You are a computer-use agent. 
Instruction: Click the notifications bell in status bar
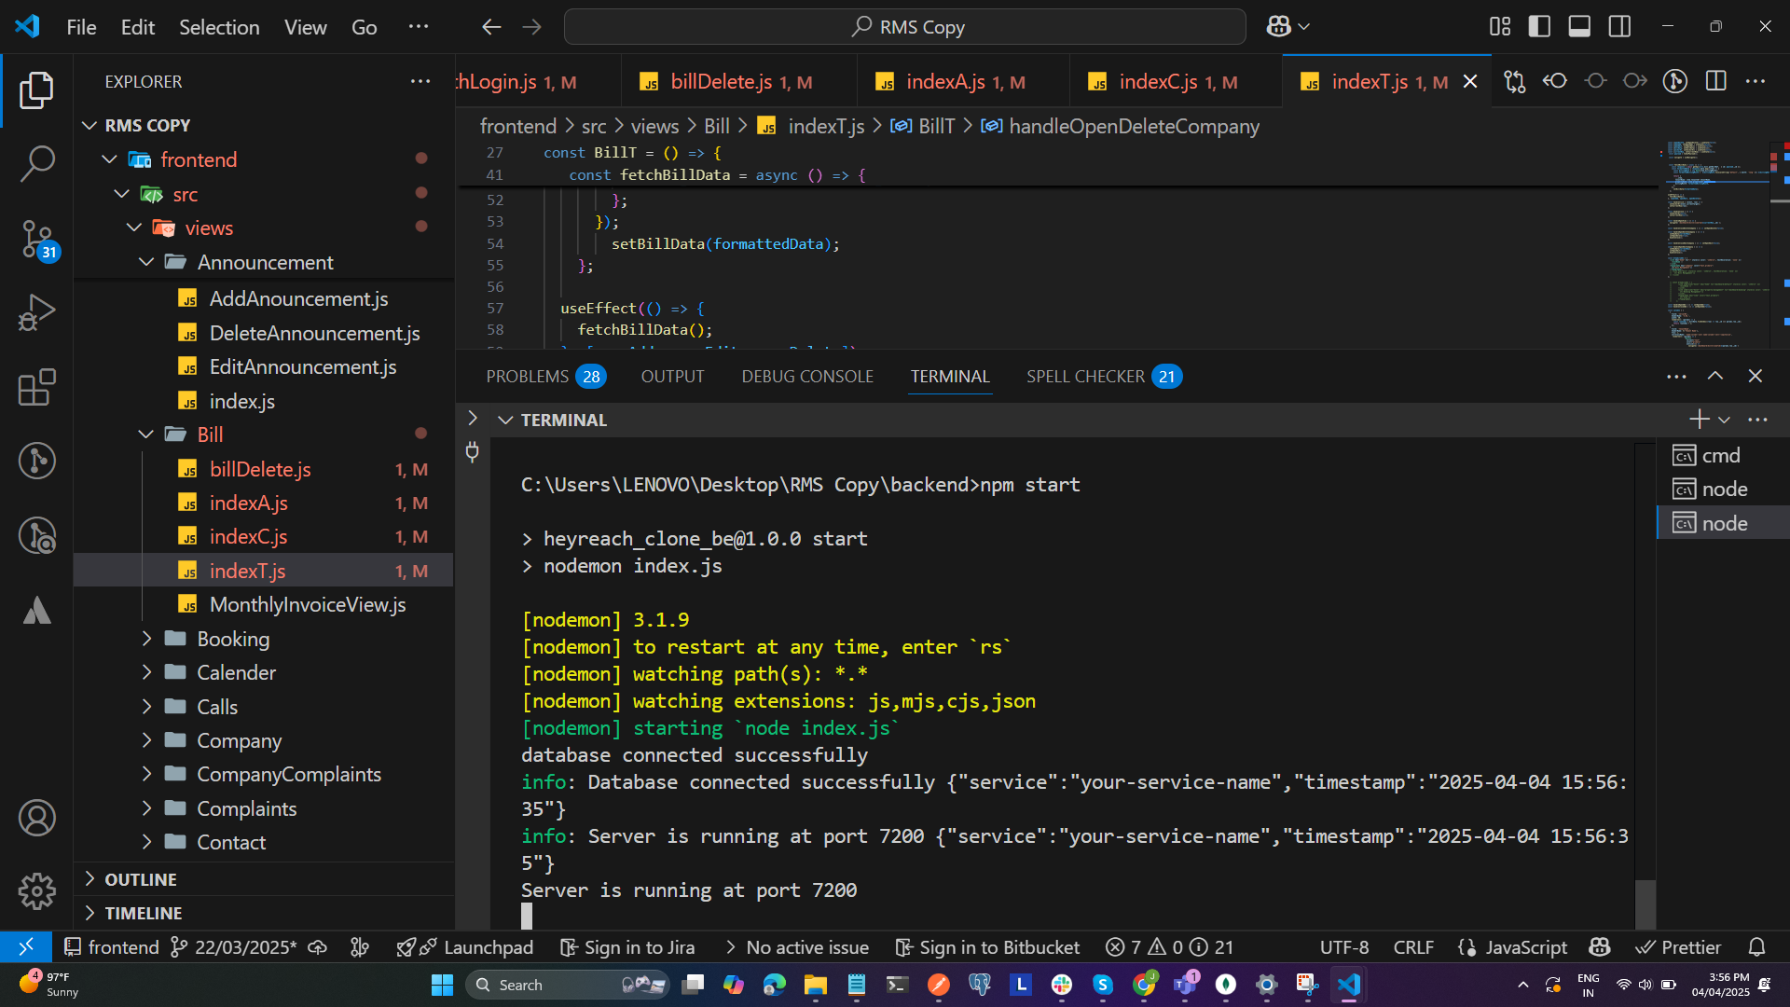click(x=1756, y=947)
